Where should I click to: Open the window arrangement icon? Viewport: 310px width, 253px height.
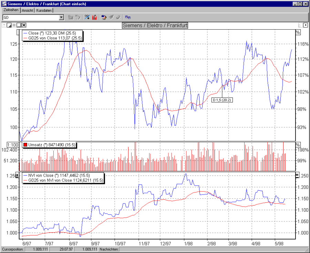(128, 17)
